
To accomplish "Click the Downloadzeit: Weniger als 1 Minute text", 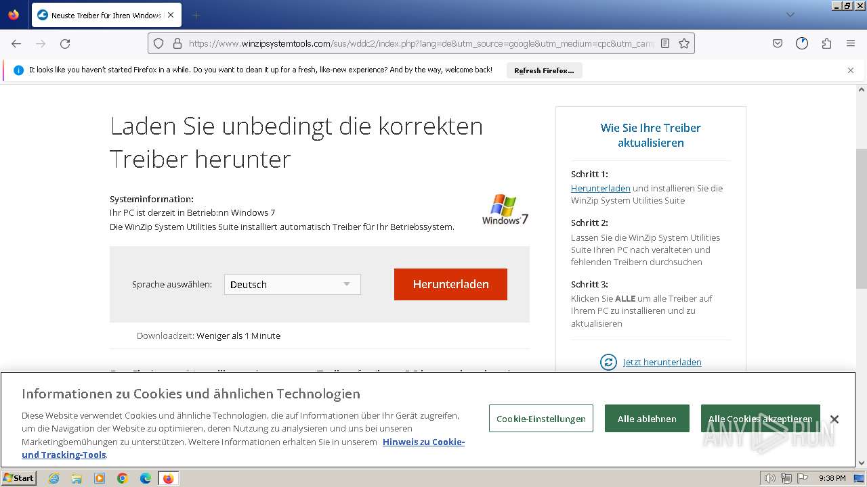I will point(209,335).
